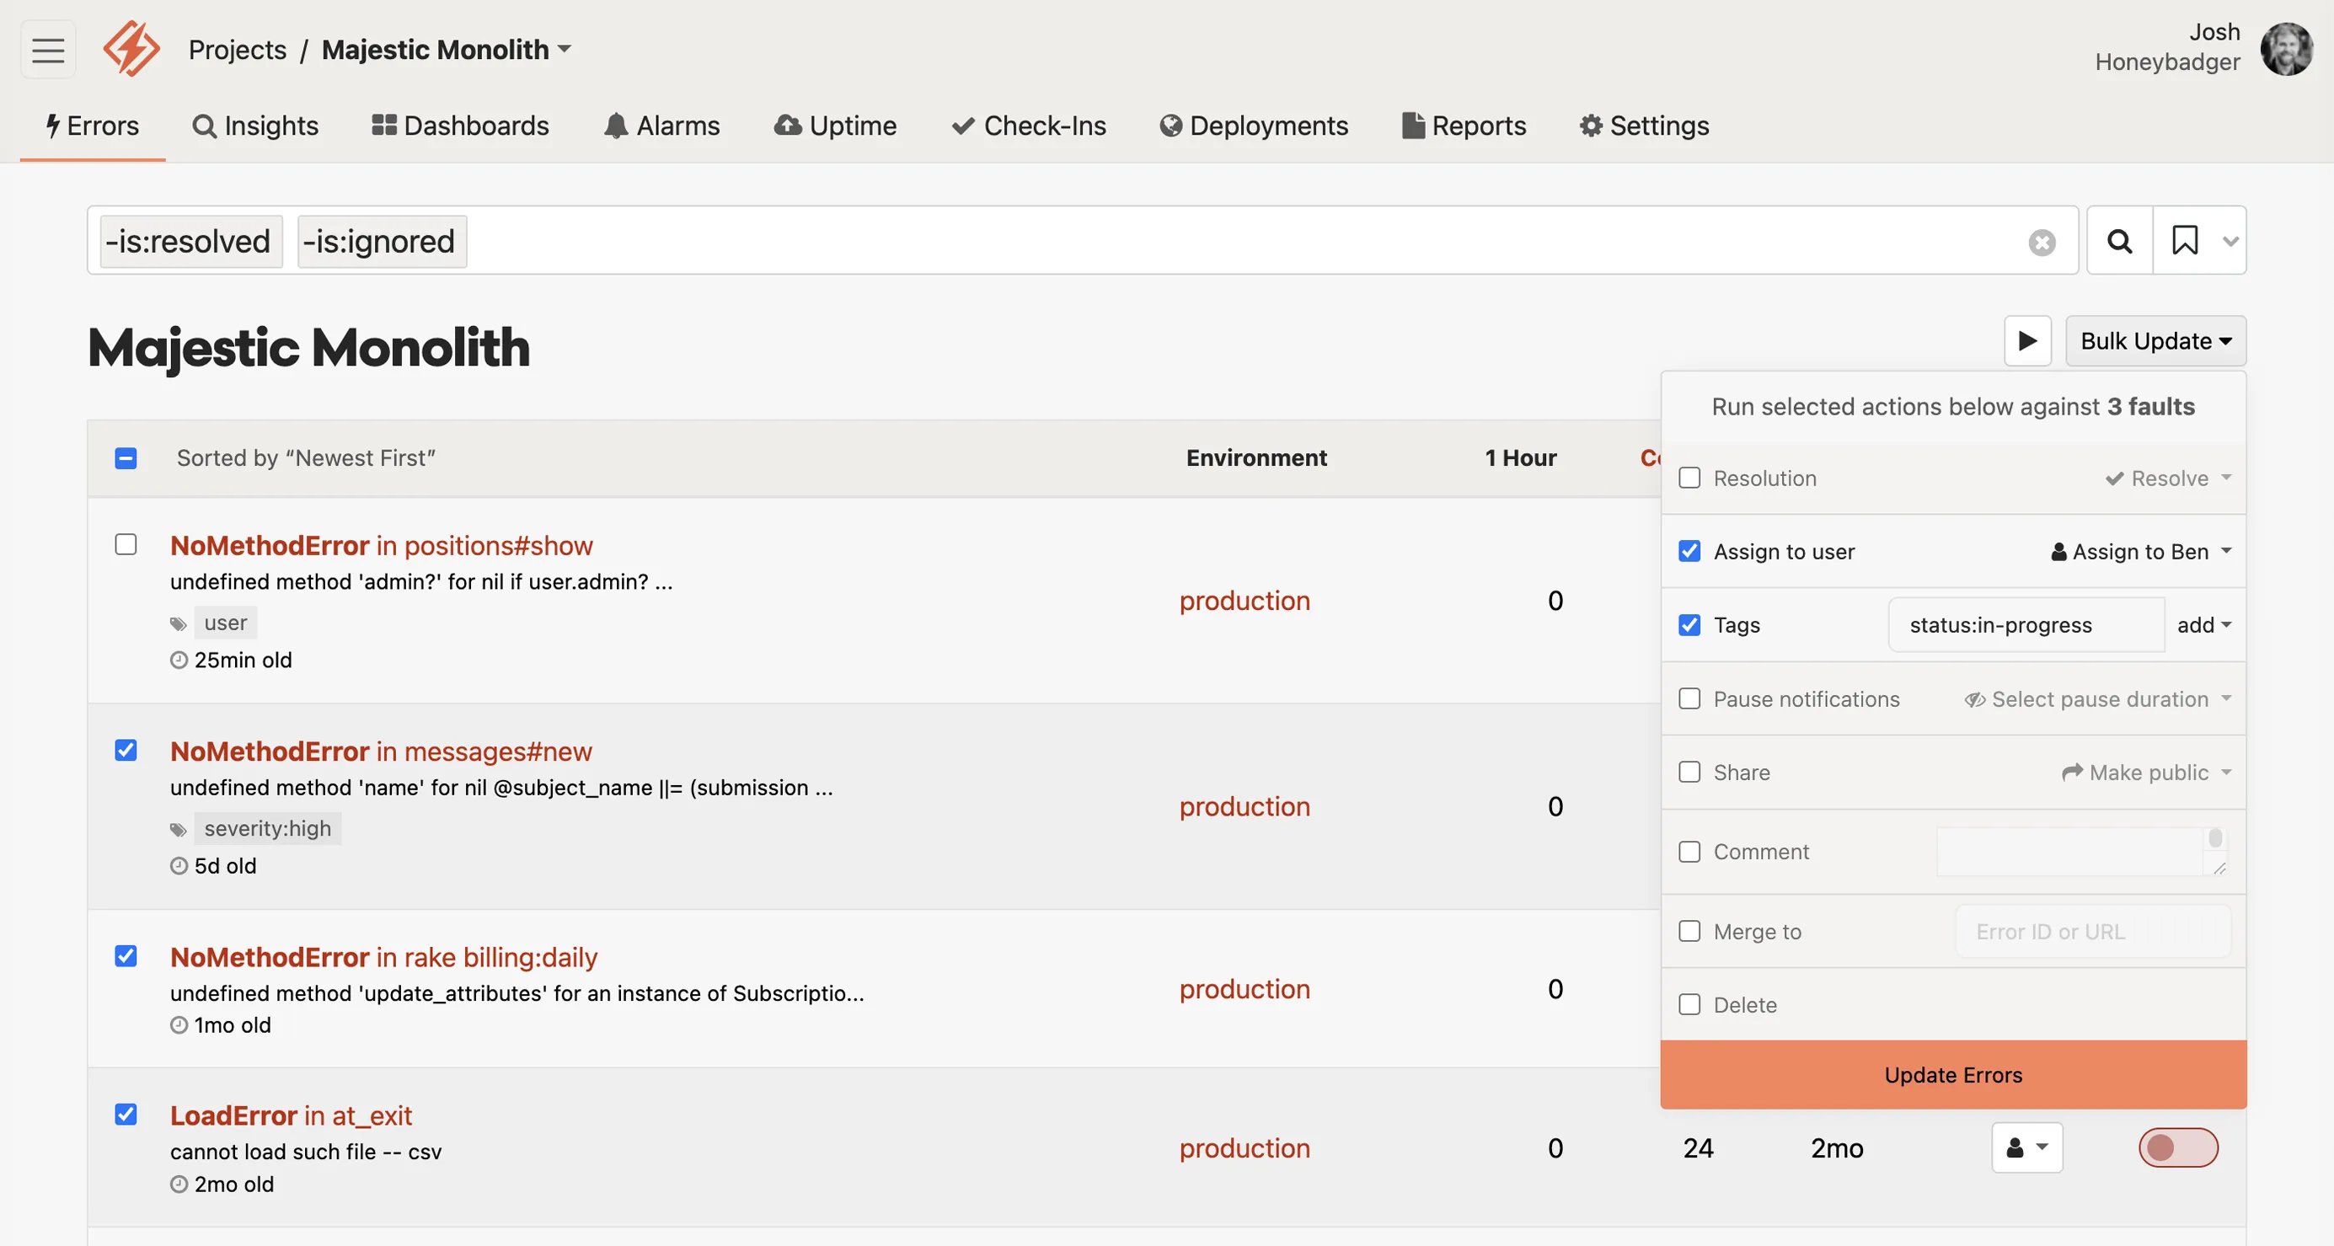
Task: Submit the search via the magnifier icon
Action: coord(2117,241)
